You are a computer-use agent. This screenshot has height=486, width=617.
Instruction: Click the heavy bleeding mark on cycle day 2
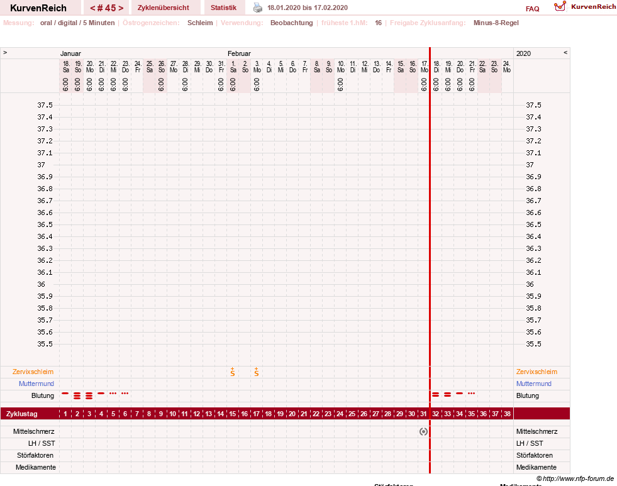[x=77, y=395]
